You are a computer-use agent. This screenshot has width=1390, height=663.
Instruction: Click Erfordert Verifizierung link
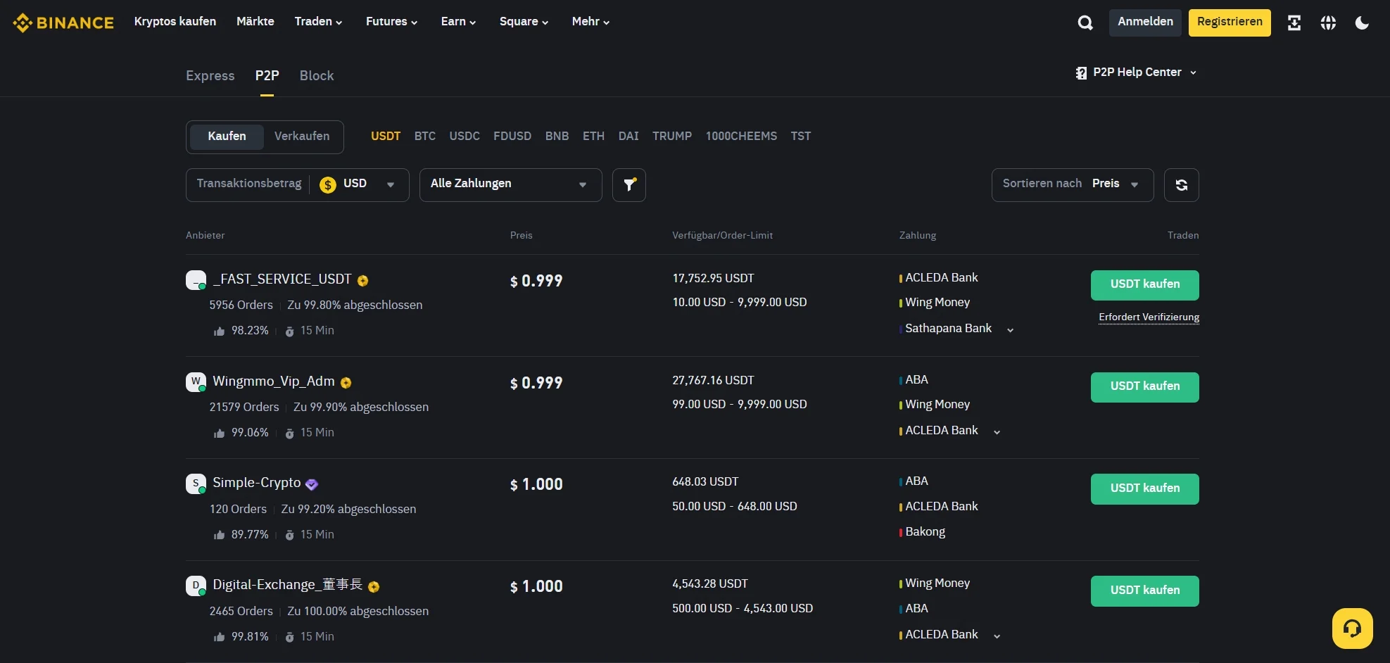(x=1149, y=317)
